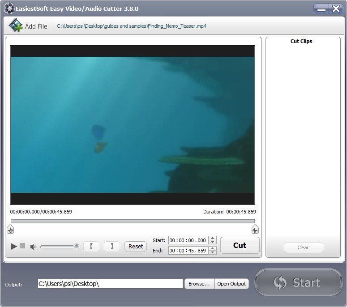Minimize the Video/Audio Cutter window

coord(321,9)
